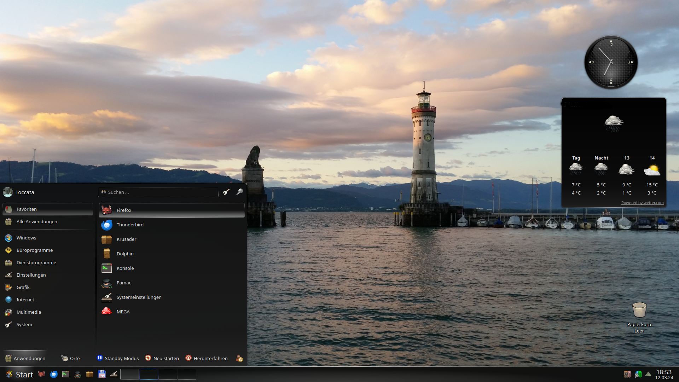Viewport: 679px width, 382px height.
Task: Follow the Powered by wetter.com link
Action: pyautogui.click(x=642, y=203)
